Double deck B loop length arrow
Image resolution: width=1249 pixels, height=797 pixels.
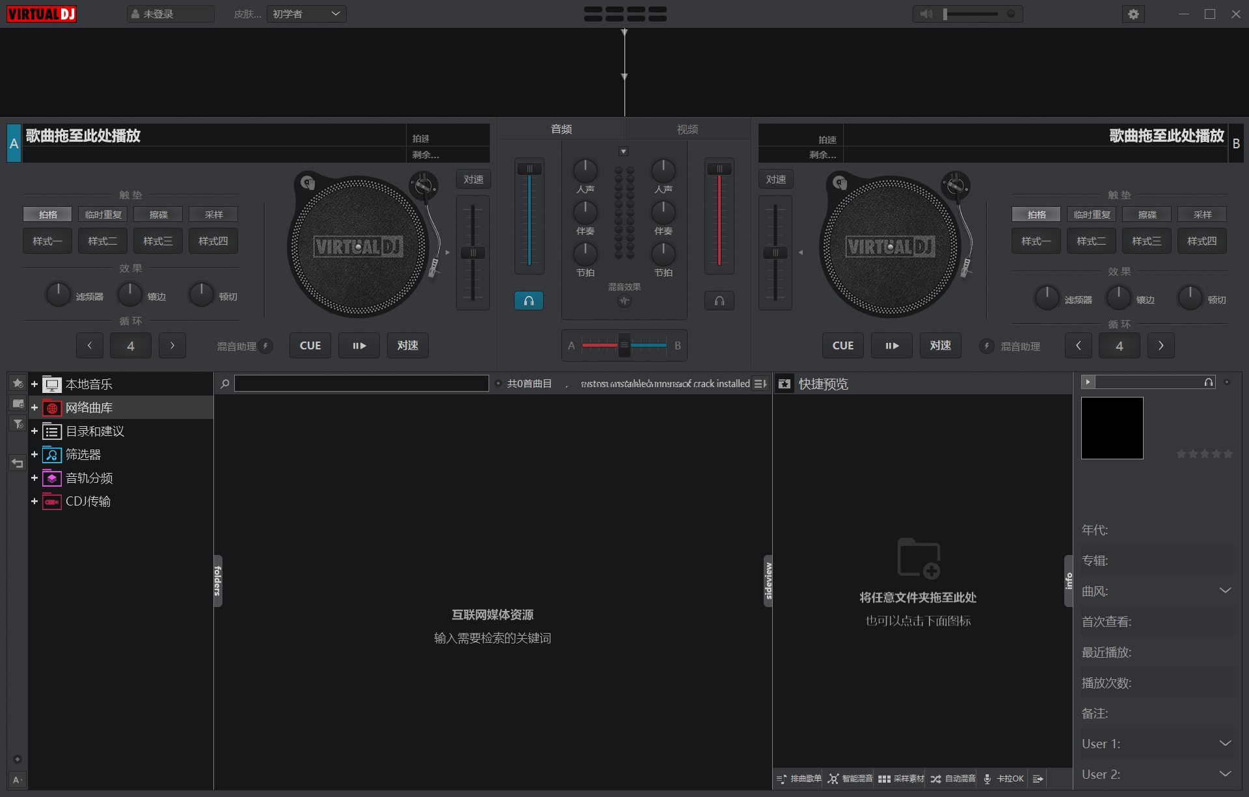(1161, 345)
